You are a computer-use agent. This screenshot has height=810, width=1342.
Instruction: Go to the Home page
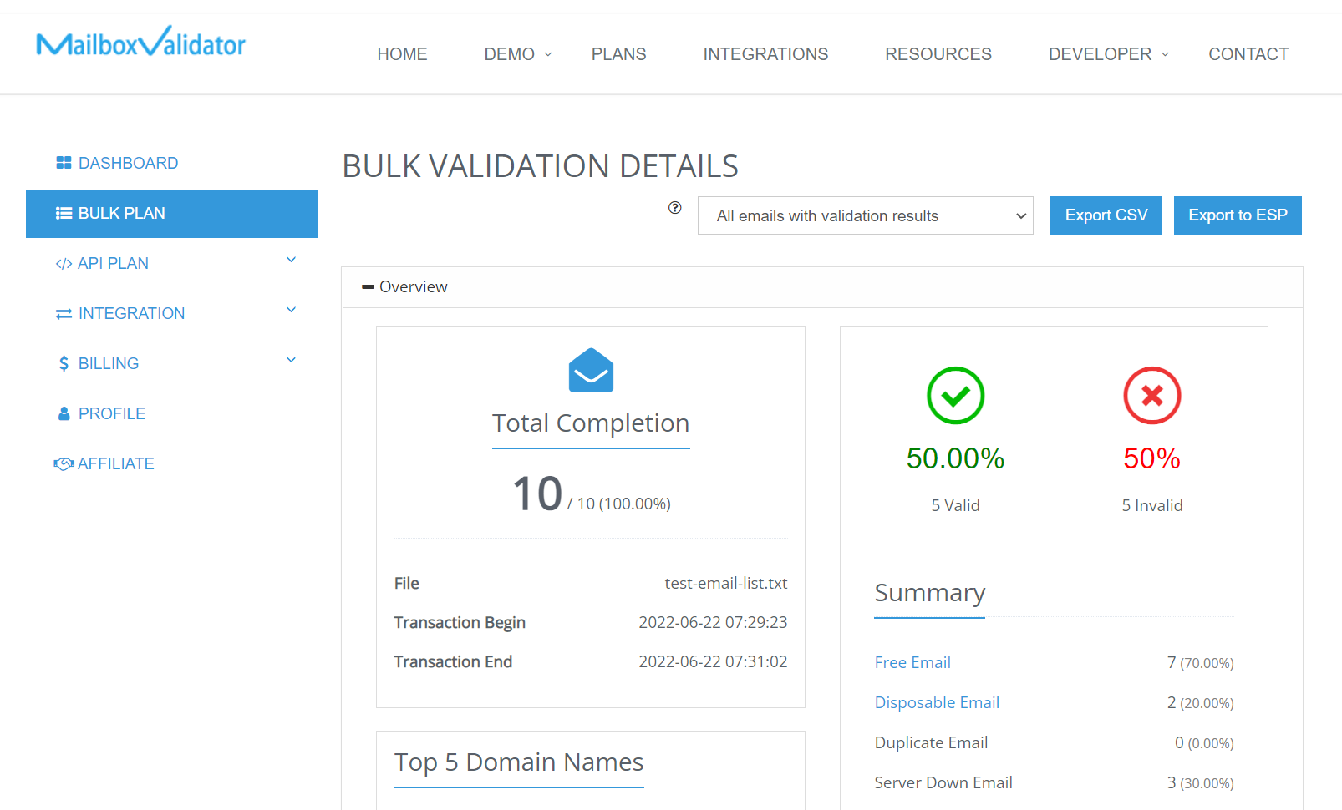(402, 54)
